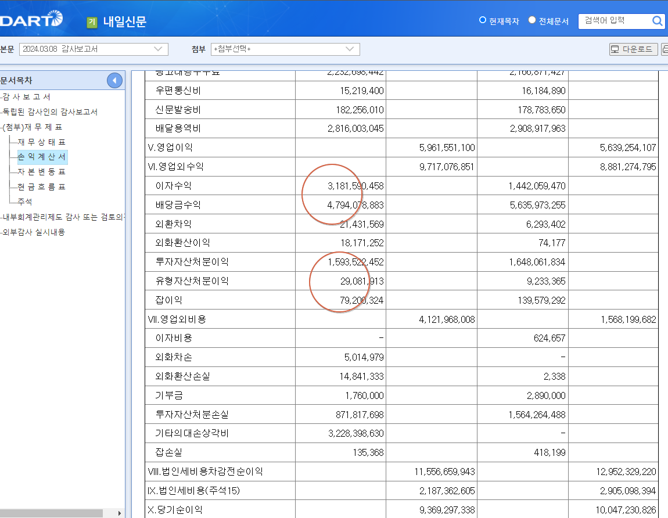Click the 이자비용 row label
668x518 pixels.
tap(174, 338)
